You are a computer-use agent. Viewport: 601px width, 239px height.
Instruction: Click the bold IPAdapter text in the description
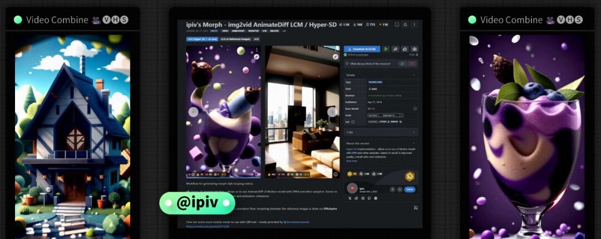(330, 209)
